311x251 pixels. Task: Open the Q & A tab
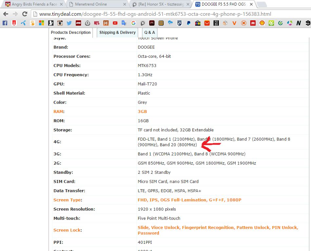(x=150, y=33)
